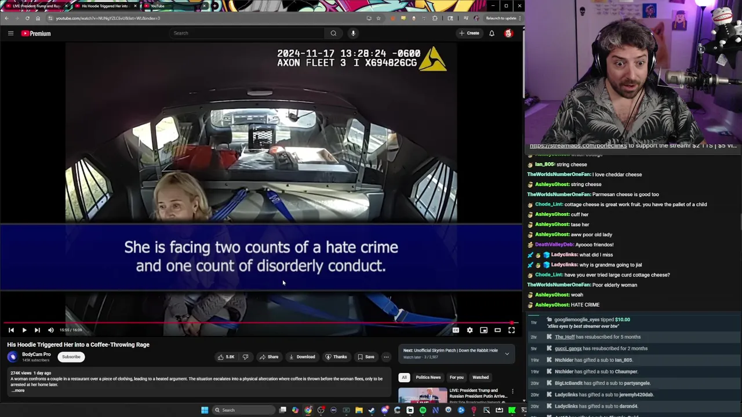This screenshot has width=742, height=417.
Task: Click gucci_gangx resubscribed event username
Action: pyautogui.click(x=568, y=349)
